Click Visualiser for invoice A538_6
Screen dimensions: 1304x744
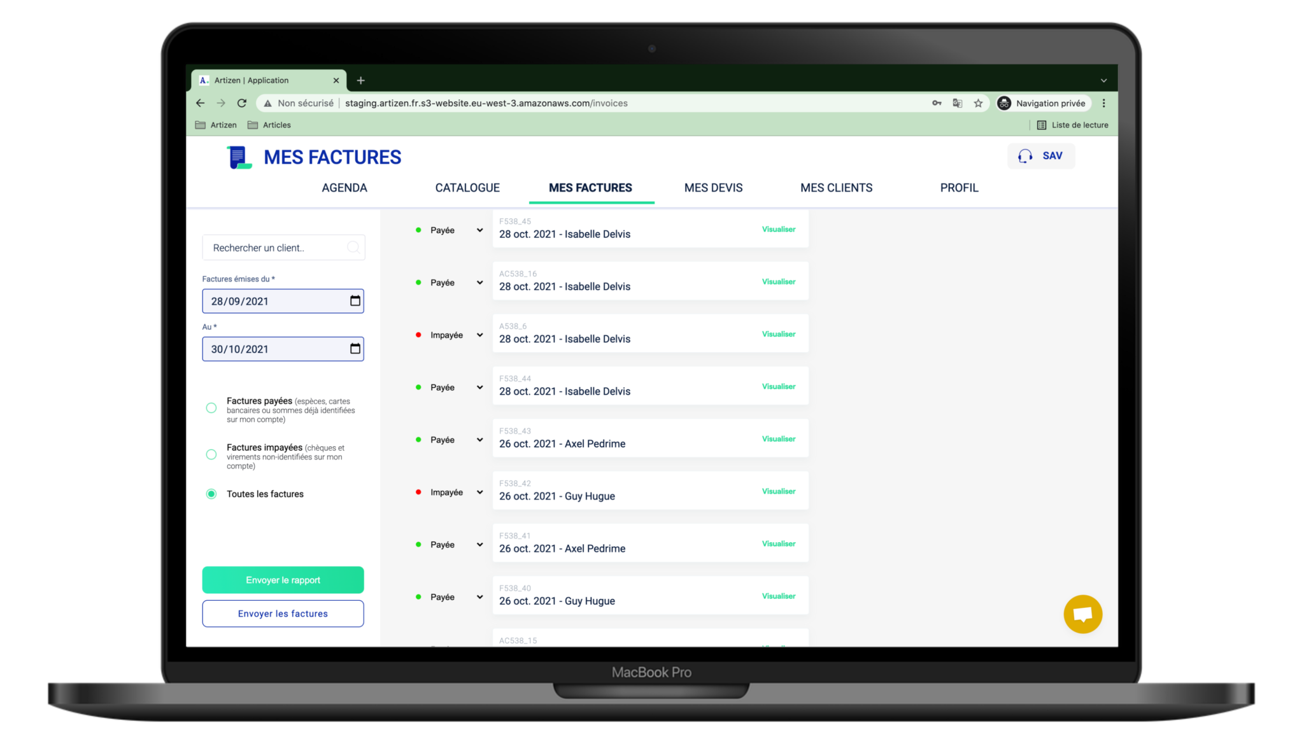click(x=779, y=334)
